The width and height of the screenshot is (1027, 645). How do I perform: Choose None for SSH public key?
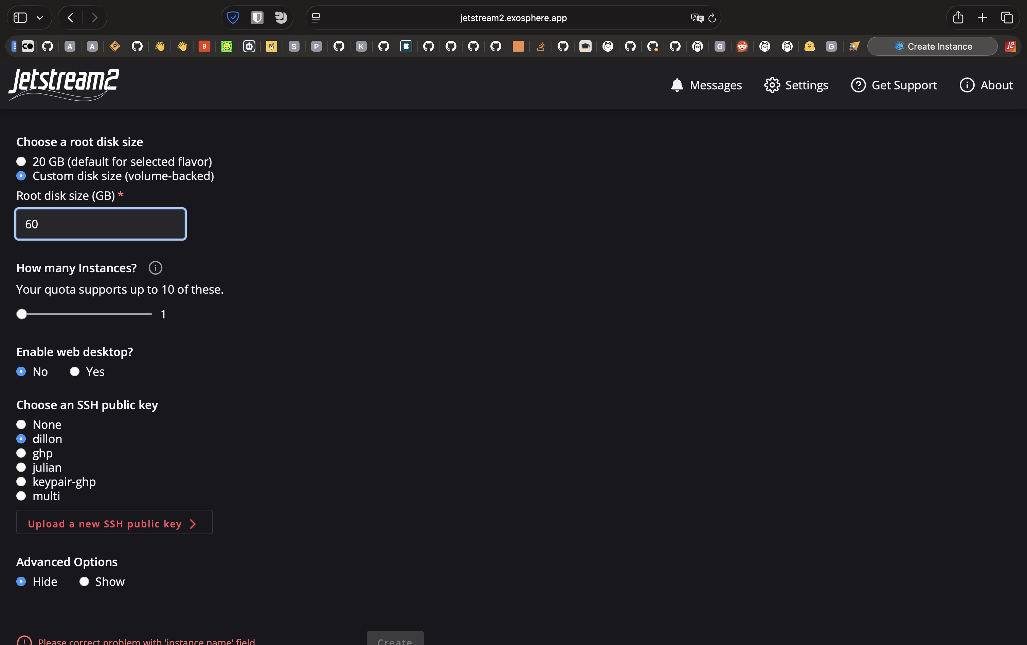[x=21, y=424]
